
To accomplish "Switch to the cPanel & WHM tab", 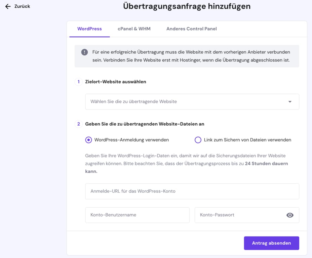I will pos(134,29).
